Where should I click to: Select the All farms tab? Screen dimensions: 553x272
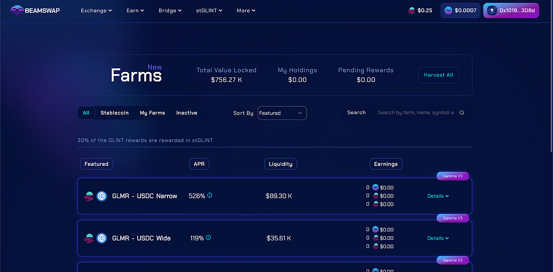86,113
